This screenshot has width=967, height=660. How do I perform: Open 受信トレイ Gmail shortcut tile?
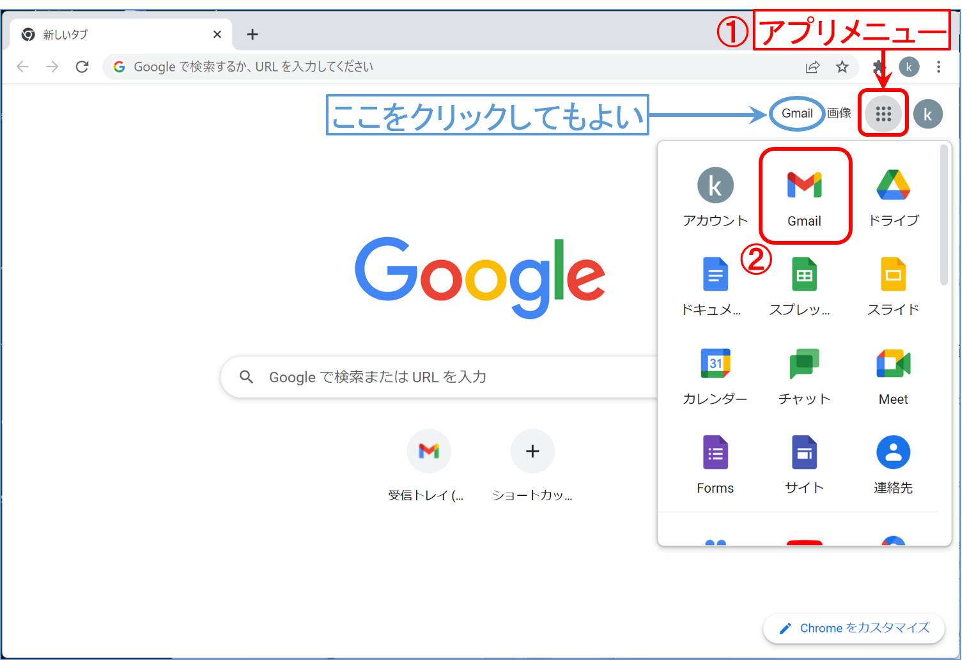coord(429,465)
